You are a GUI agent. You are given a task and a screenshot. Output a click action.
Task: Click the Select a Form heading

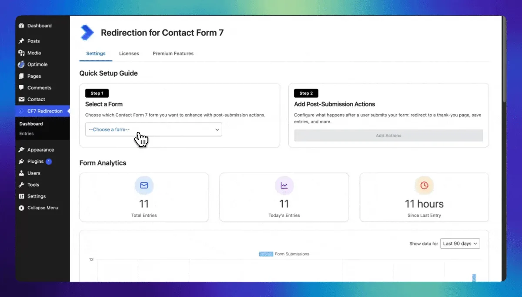(104, 104)
